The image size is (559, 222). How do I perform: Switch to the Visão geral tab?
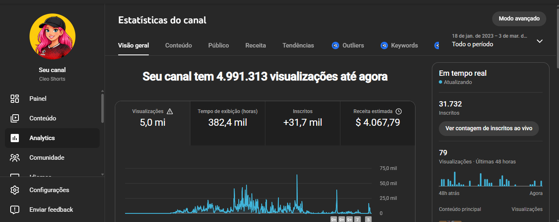pos(133,45)
